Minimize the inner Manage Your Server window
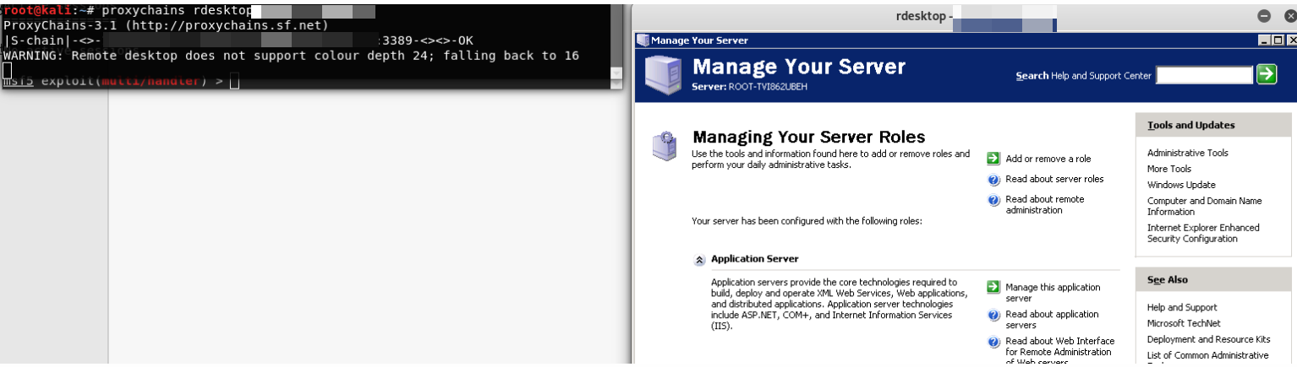 (x=1264, y=40)
